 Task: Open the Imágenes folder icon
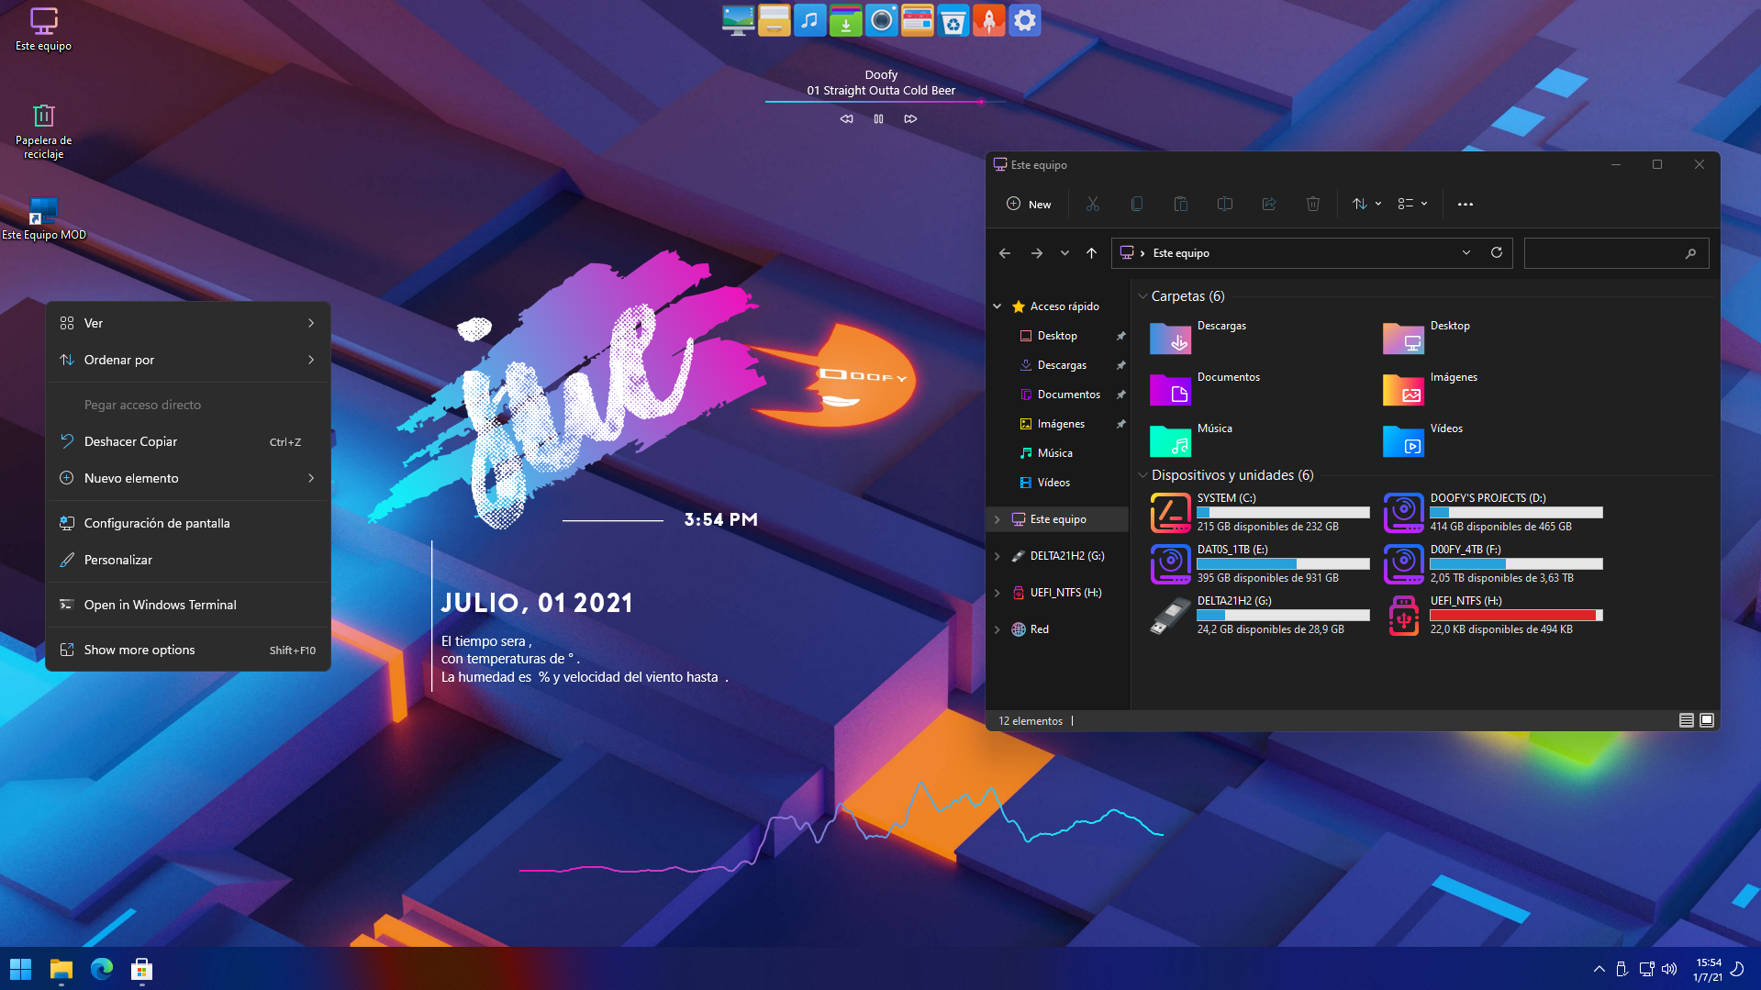click(1403, 390)
